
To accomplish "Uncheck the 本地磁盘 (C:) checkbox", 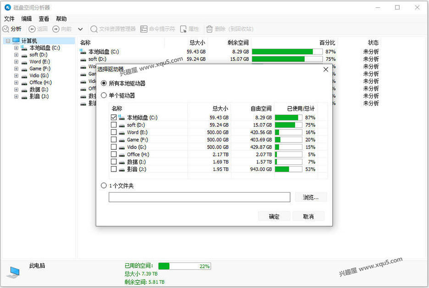I will (x=113, y=117).
